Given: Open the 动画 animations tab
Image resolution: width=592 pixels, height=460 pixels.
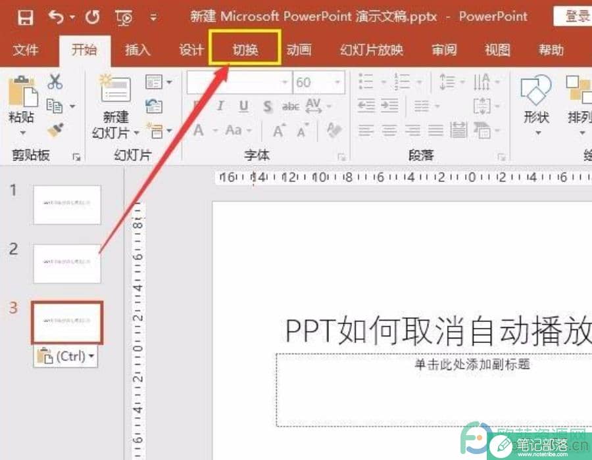Looking at the screenshot, I should click(299, 50).
